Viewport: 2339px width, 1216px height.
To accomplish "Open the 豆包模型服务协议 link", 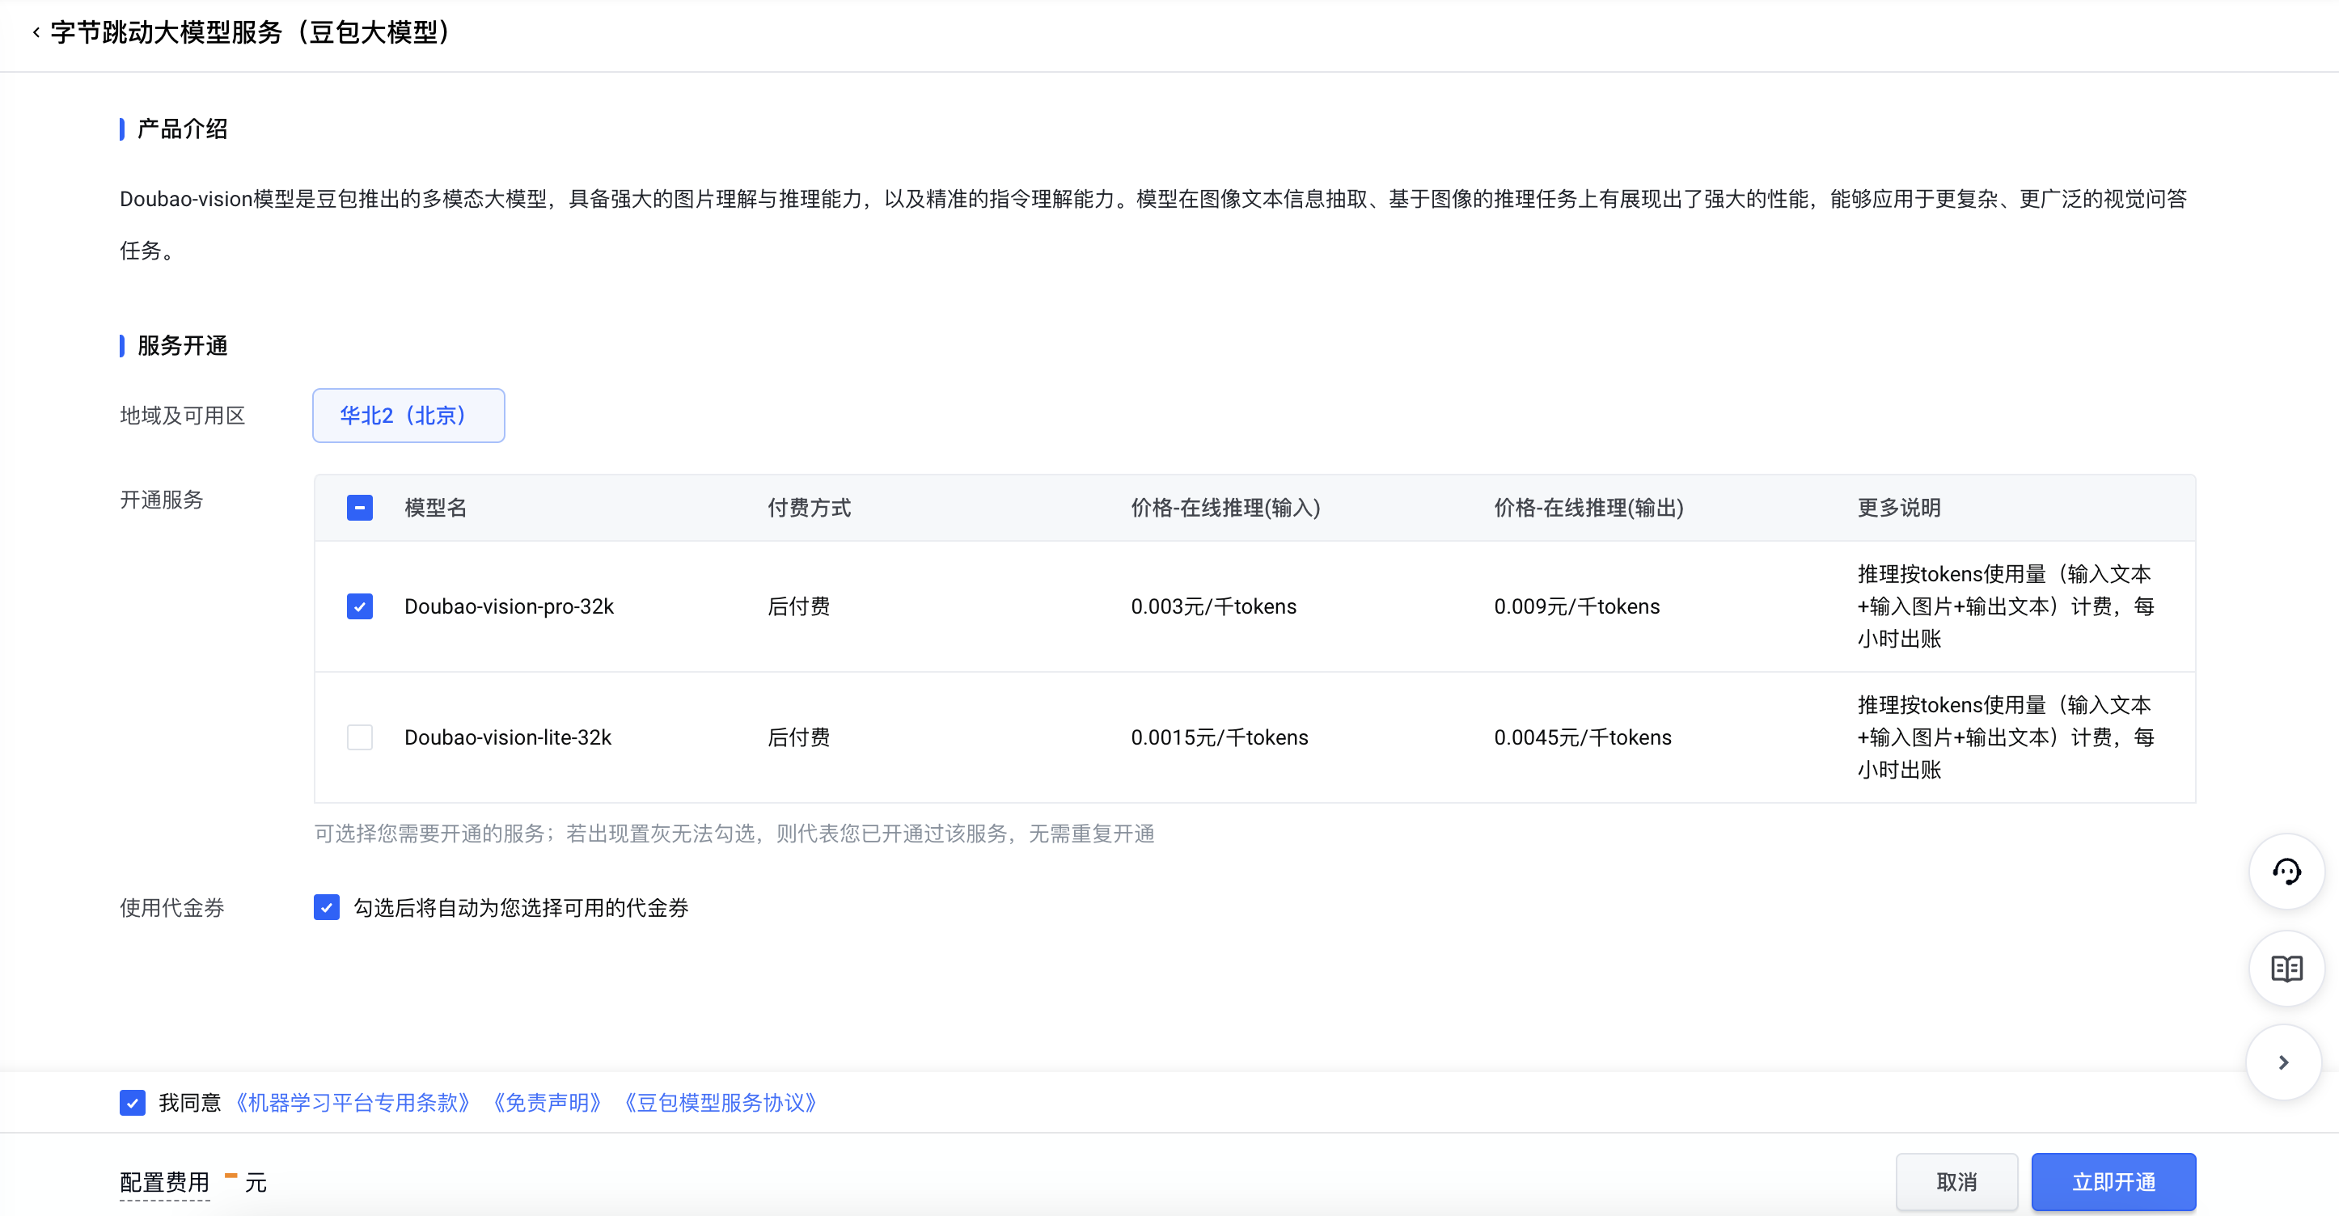I will pos(721,1103).
